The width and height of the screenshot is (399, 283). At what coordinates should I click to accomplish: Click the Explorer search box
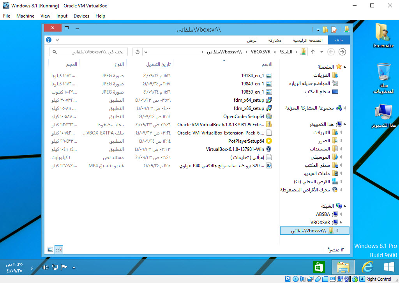pos(88,52)
